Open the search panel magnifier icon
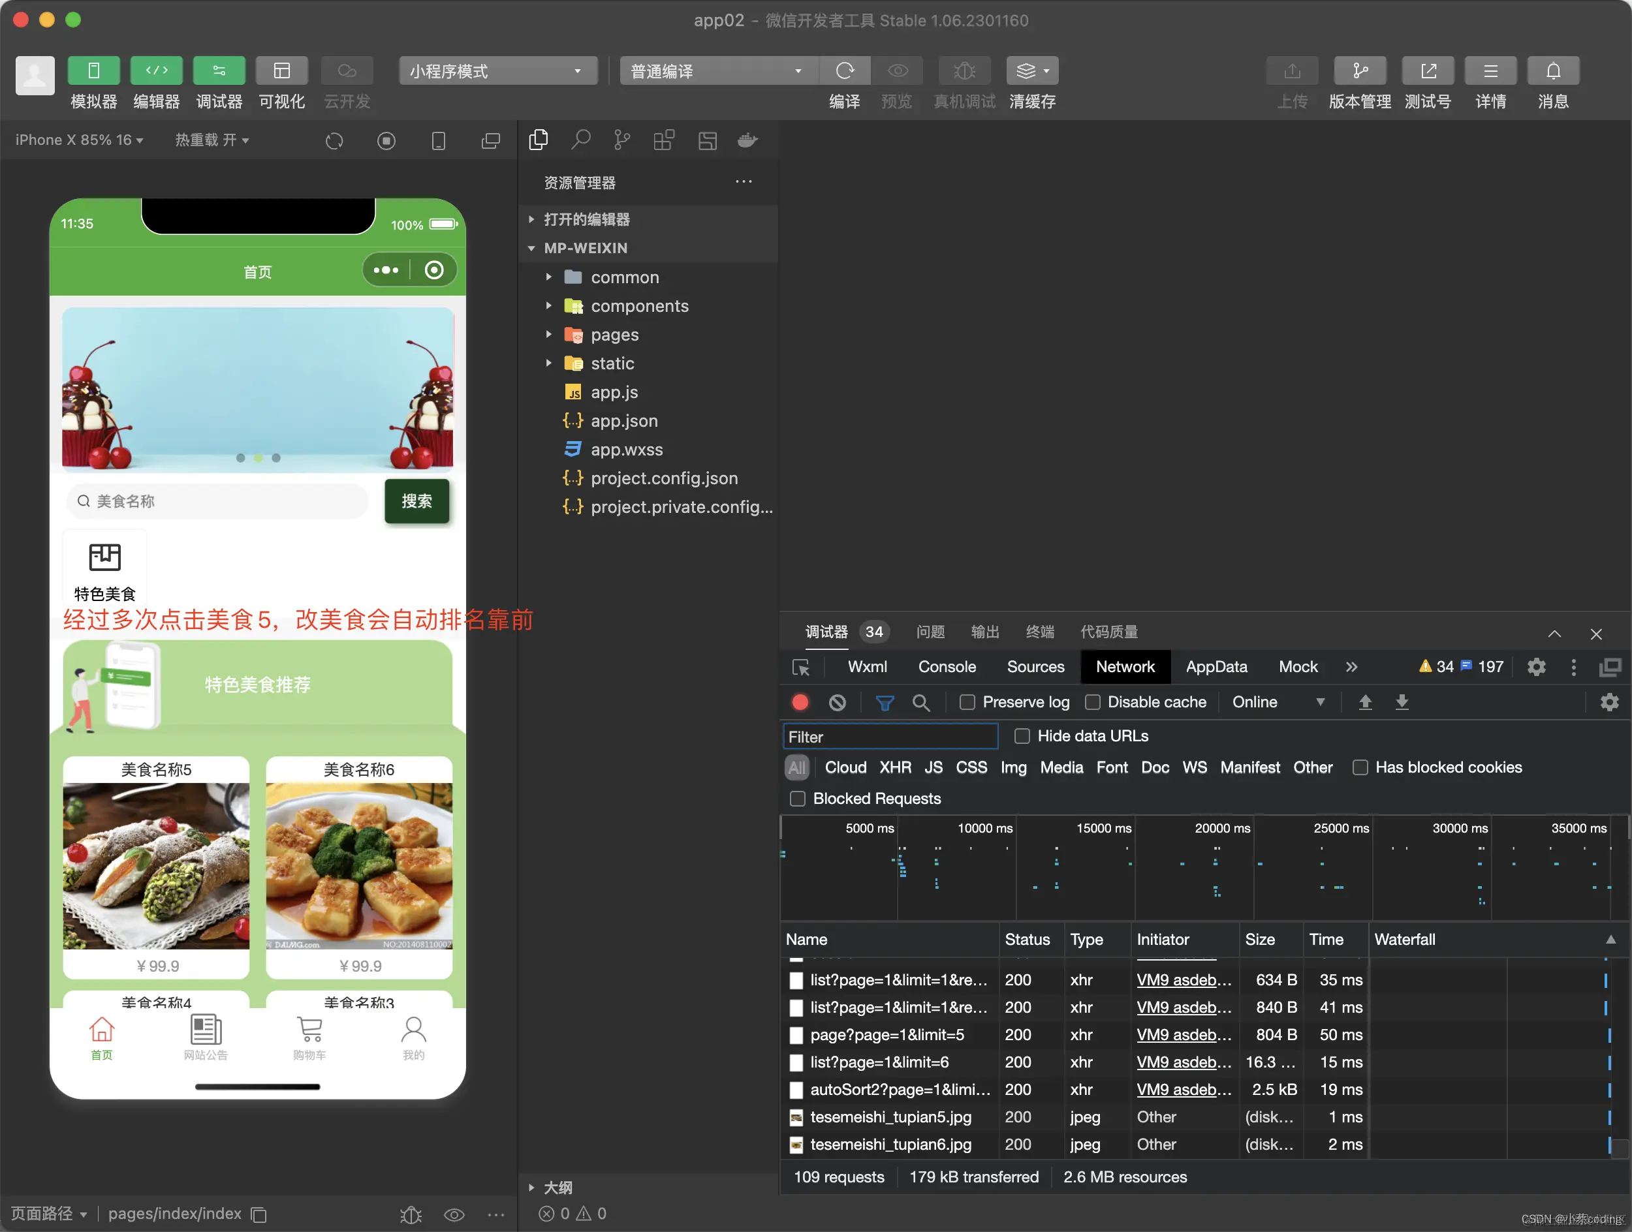This screenshot has height=1232, width=1632. click(580, 140)
